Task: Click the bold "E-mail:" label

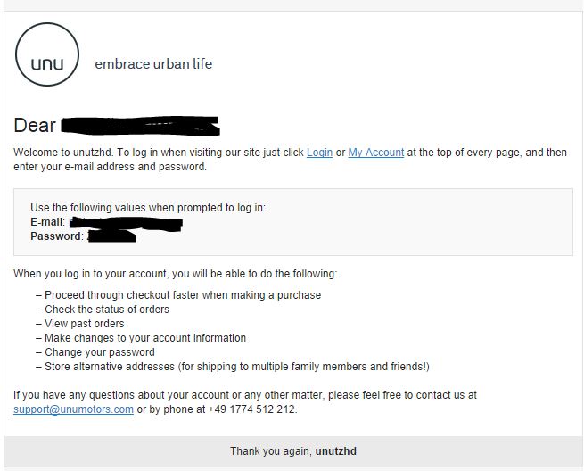Action: point(48,222)
